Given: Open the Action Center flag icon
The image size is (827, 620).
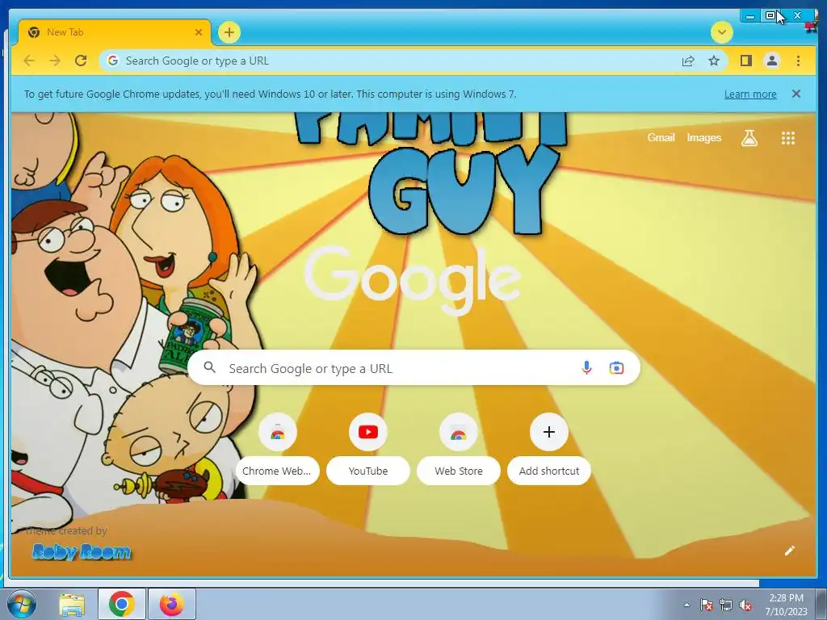Looking at the screenshot, I should click(706, 605).
